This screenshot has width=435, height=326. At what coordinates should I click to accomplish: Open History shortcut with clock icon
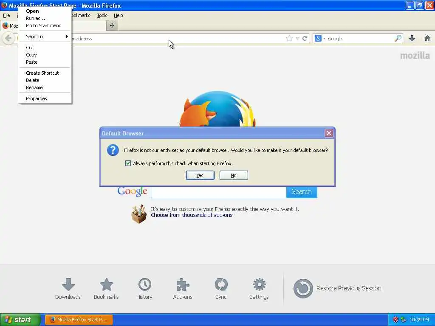point(144,288)
